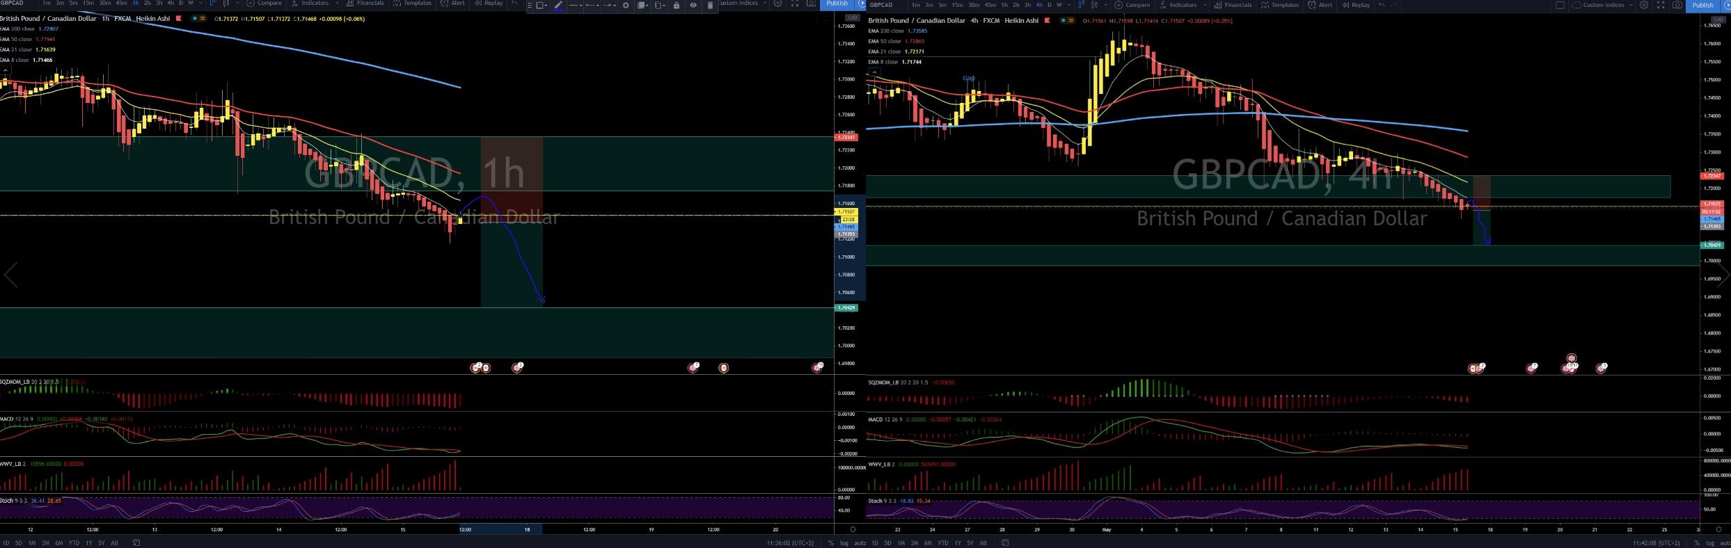The width and height of the screenshot is (1731, 548).
Task: Set right chart range to All
Action: tap(983, 543)
